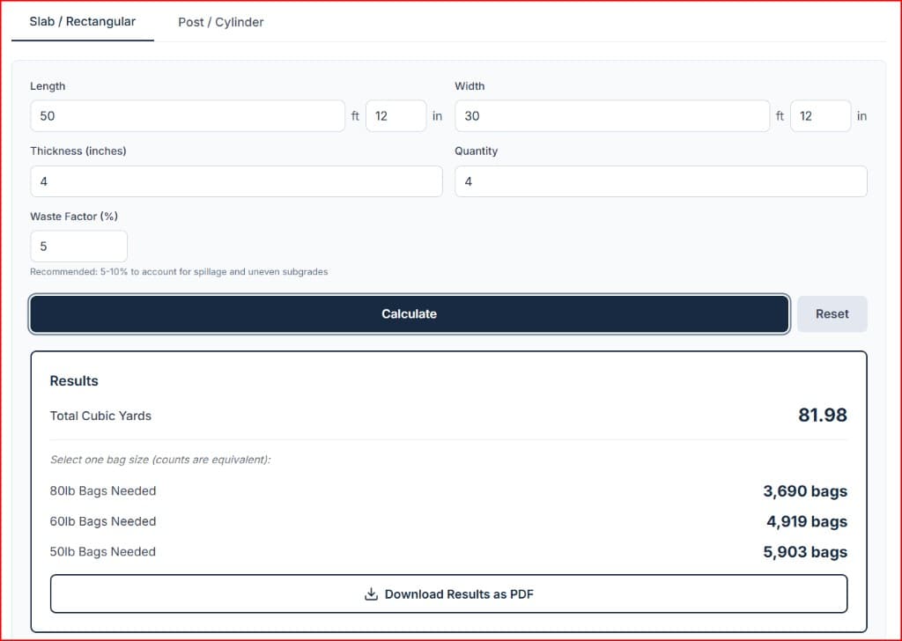Click the Width label
Viewport: 902px width, 641px height.
[x=469, y=86]
